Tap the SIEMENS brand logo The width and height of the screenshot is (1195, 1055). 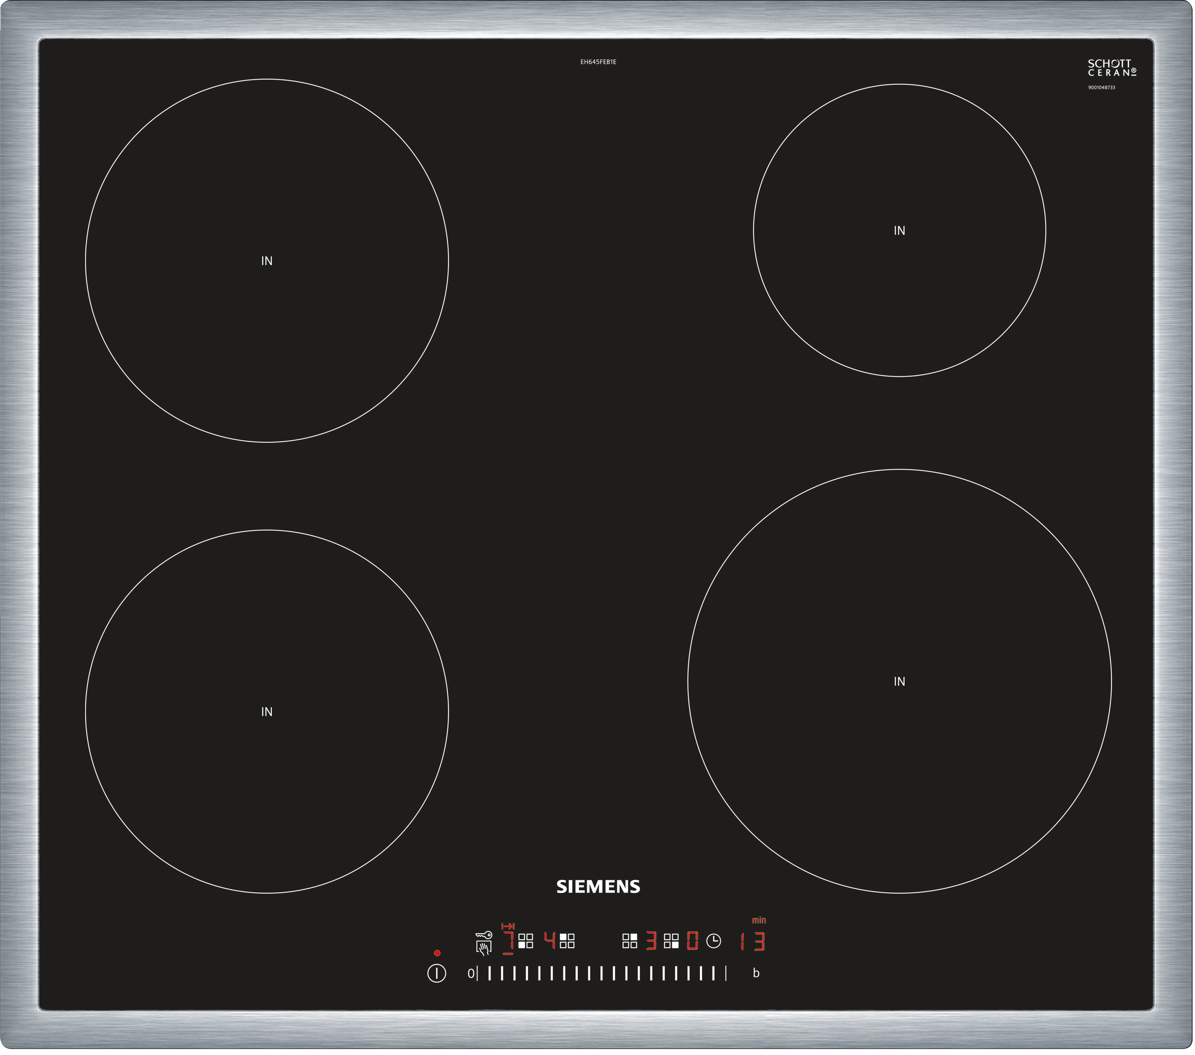coord(598,886)
